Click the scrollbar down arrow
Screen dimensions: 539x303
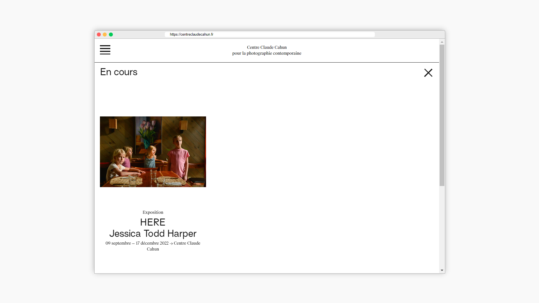pos(442,270)
